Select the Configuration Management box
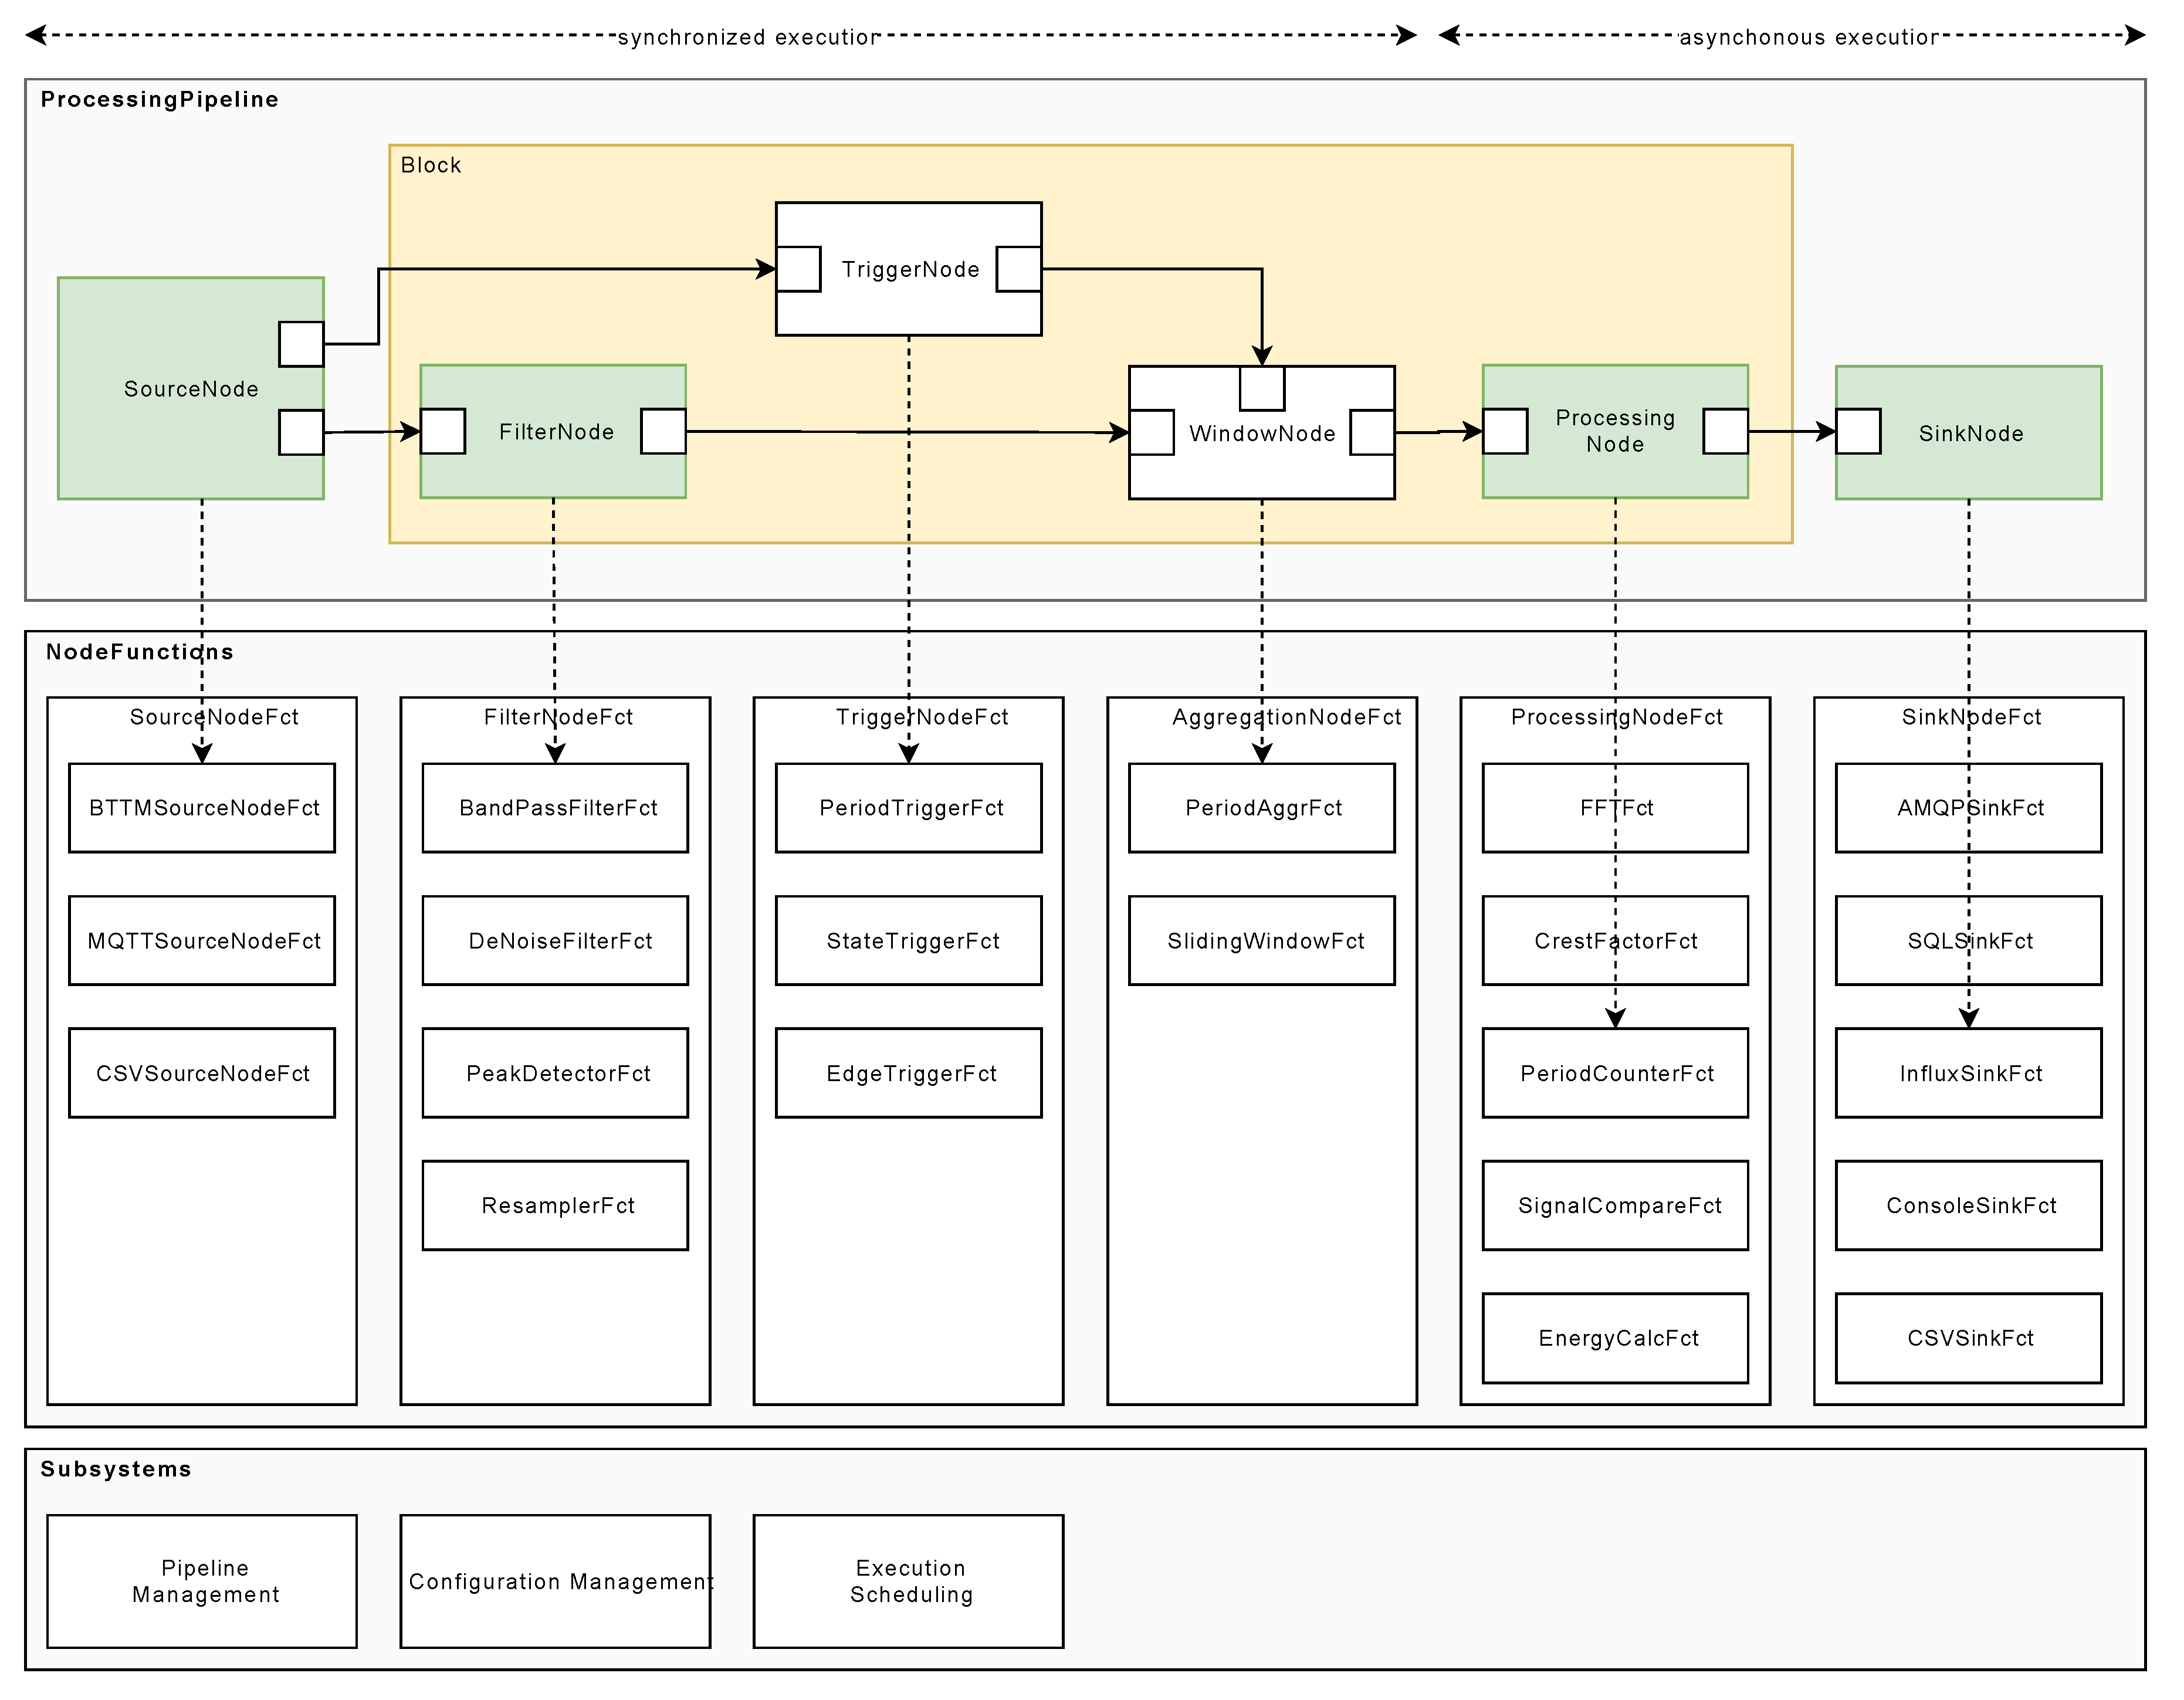Screen dimensions: 2184x1700 (x=555, y=1581)
